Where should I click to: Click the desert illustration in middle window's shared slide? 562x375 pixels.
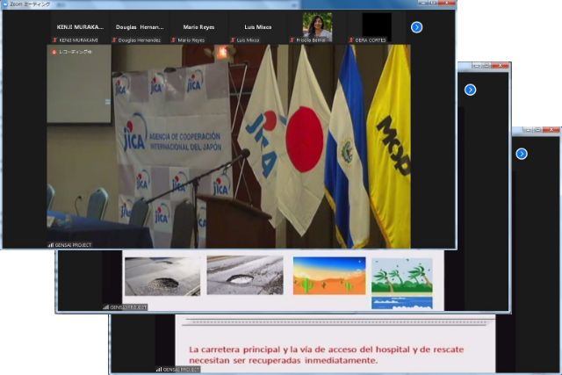[329, 276]
